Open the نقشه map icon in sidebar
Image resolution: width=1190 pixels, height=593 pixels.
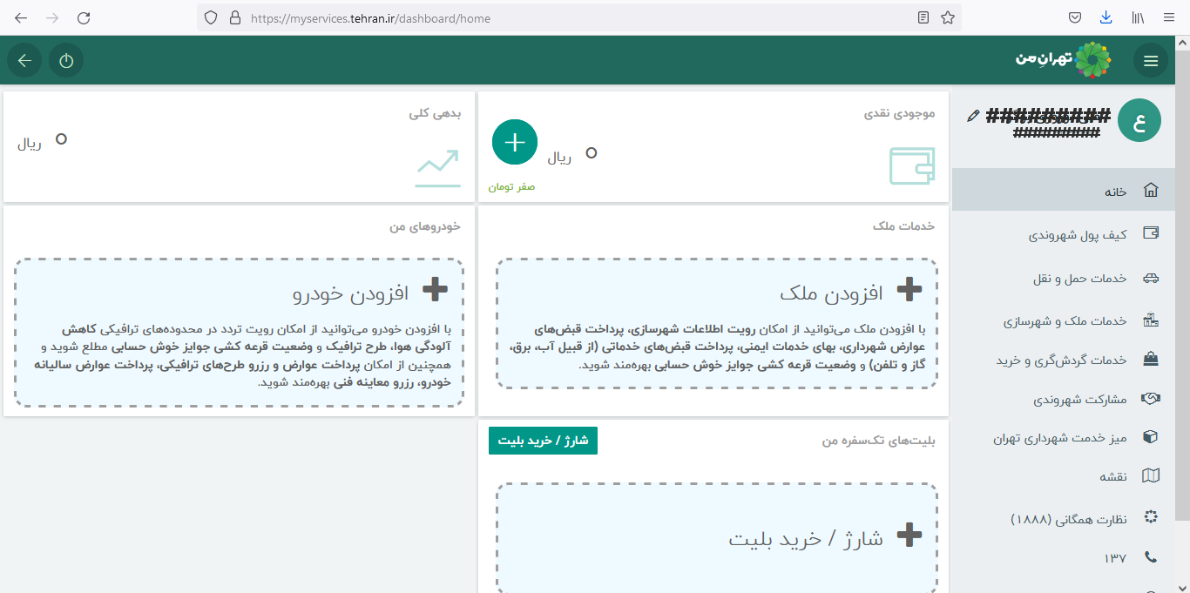(1150, 475)
